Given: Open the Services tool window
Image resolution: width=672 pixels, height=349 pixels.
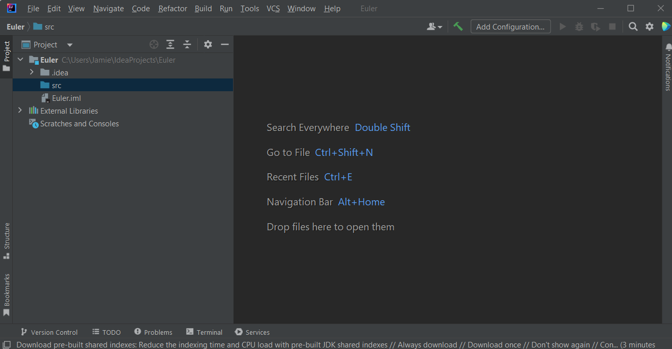Looking at the screenshot, I should (x=252, y=332).
